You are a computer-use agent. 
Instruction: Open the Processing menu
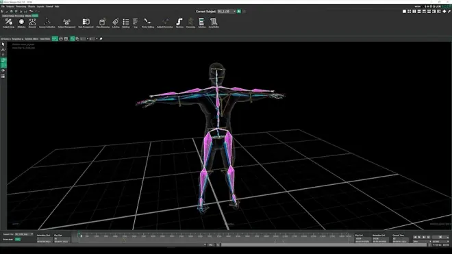click(x=21, y=6)
